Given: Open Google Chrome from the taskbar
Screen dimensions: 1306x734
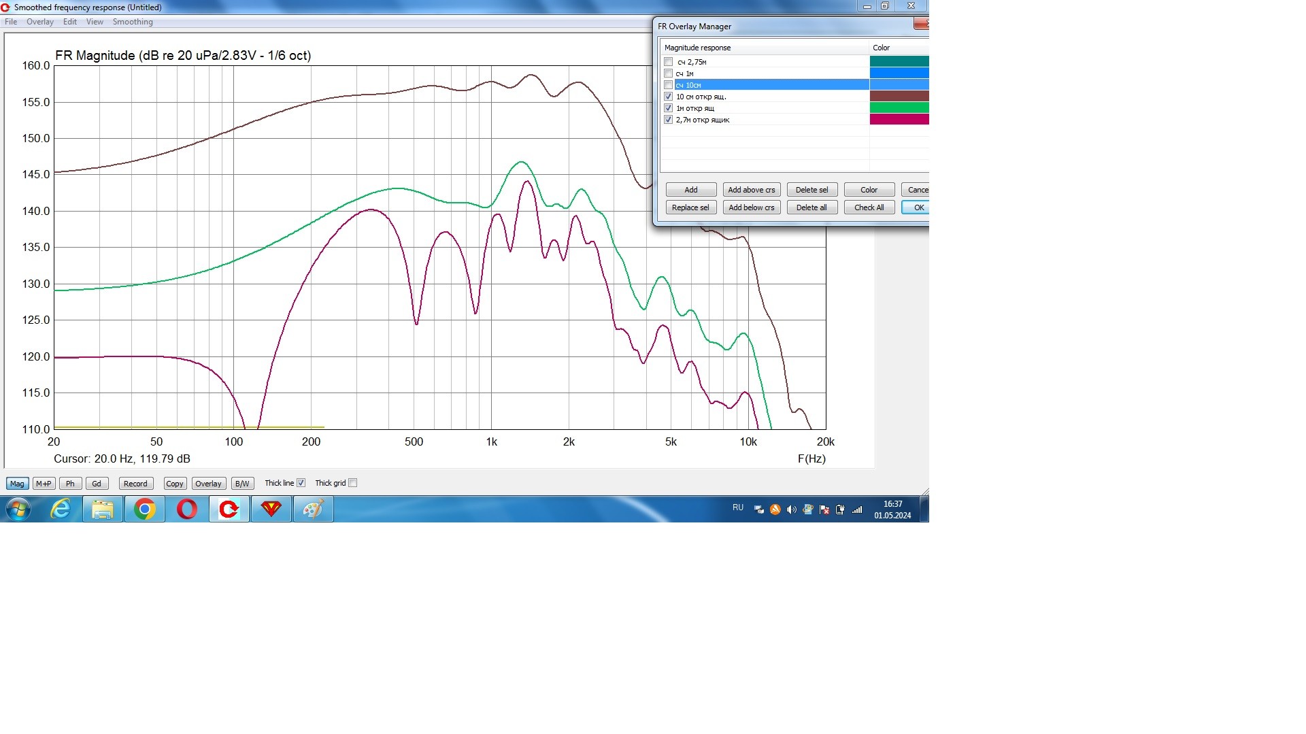Looking at the screenshot, I should [144, 509].
